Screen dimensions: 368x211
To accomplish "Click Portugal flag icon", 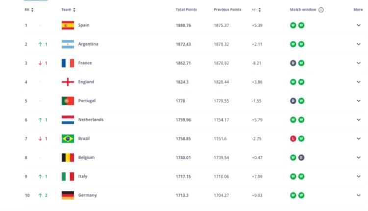I will 68,101.
